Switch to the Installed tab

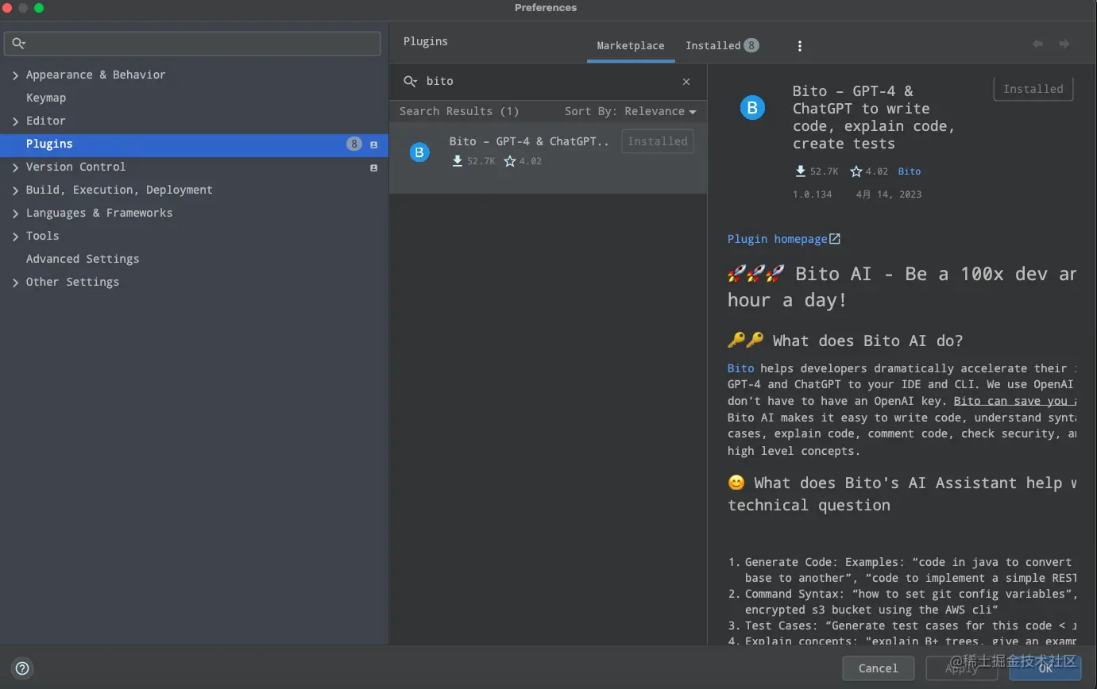[x=722, y=46]
